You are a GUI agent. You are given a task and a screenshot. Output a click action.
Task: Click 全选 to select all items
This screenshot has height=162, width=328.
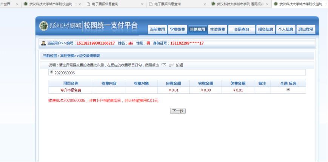click(x=284, y=83)
